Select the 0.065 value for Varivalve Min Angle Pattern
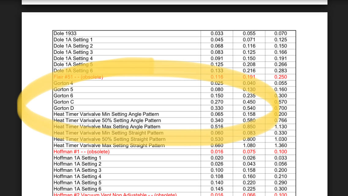Viewport: 348px width, 196px height. point(217,114)
